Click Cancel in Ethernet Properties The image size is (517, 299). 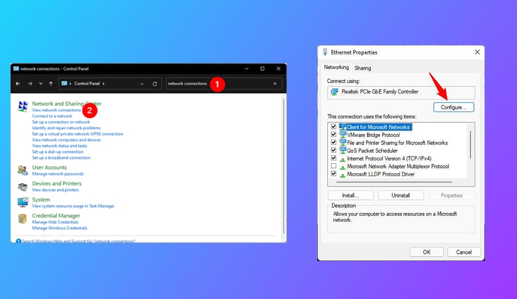pos(464,252)
